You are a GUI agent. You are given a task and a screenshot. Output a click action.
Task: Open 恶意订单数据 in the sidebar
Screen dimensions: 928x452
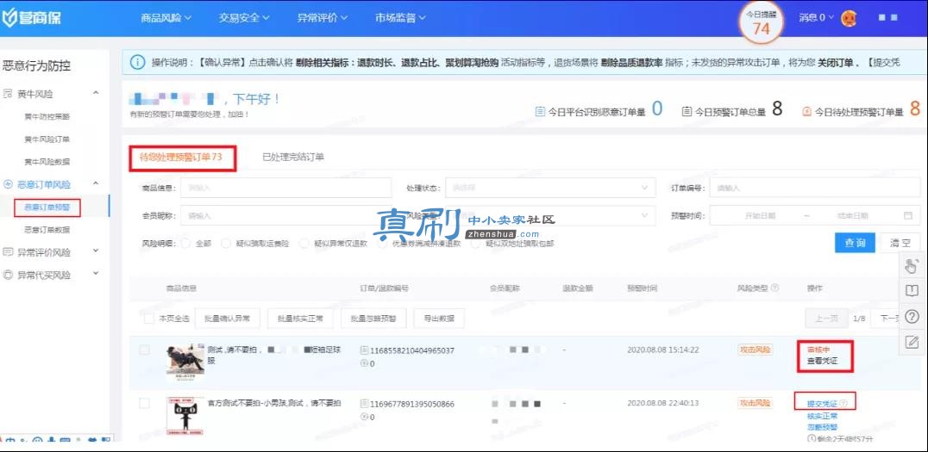(x=47, y=230)
